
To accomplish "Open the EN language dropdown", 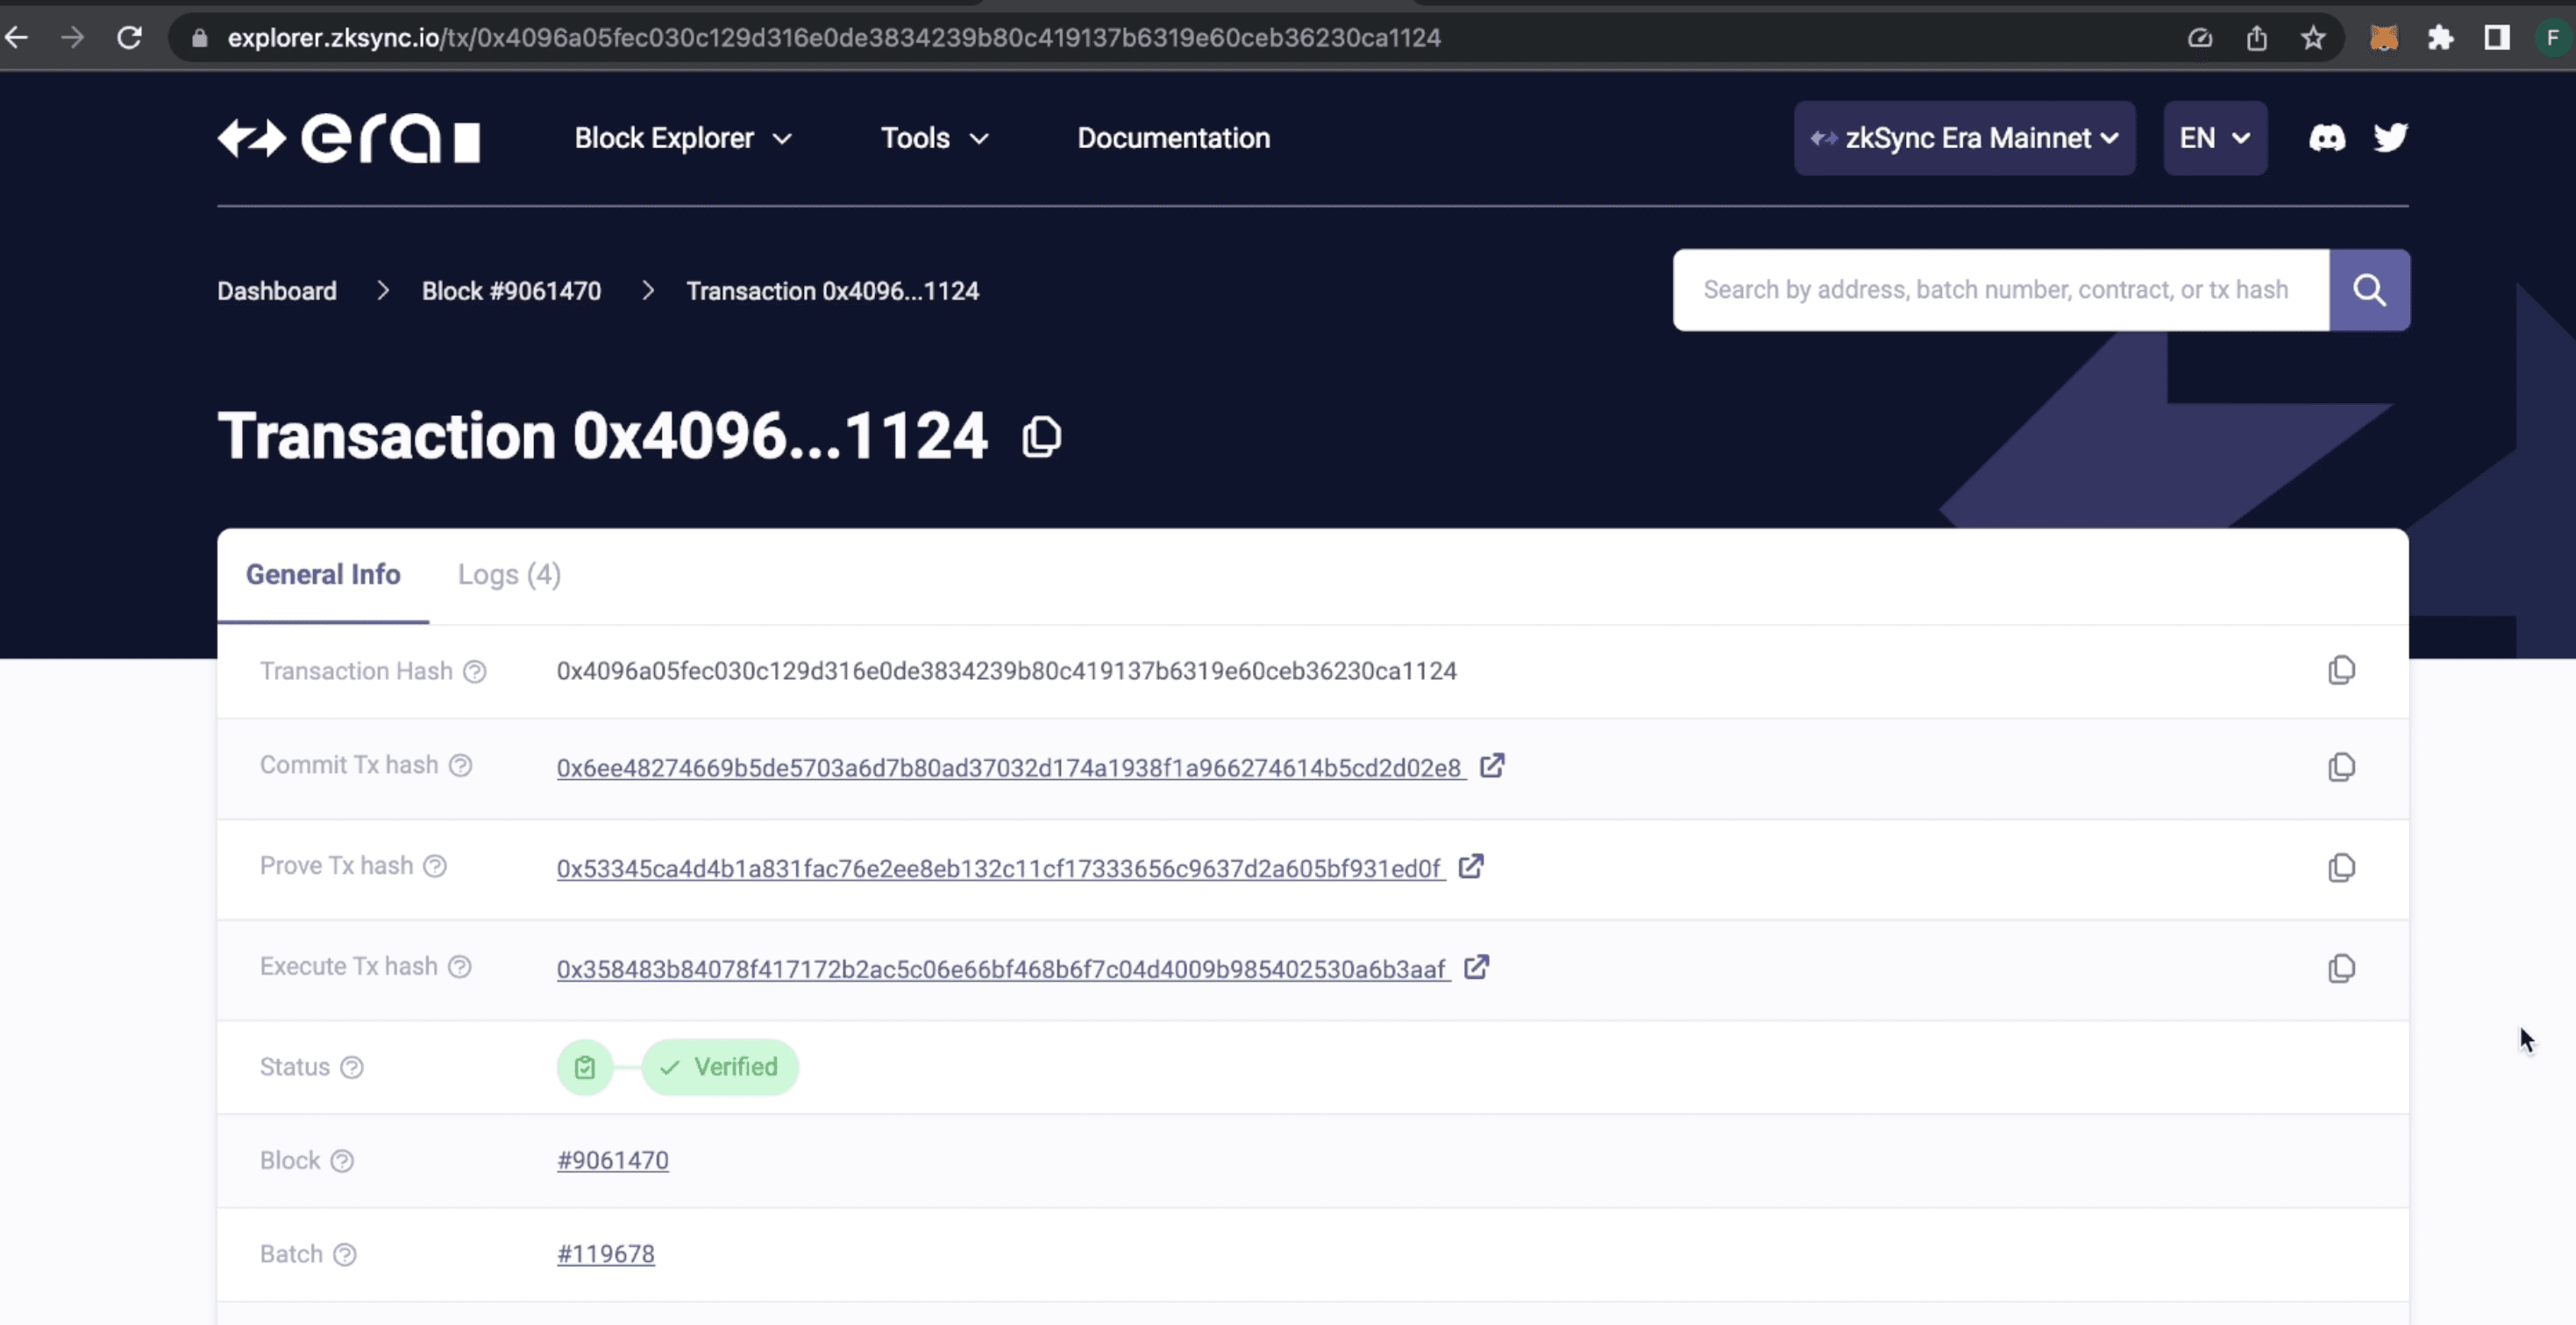I will pyautogui.click(x=2215, y=138).
